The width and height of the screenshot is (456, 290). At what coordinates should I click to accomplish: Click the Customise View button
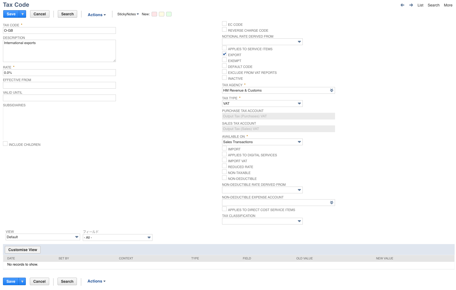23,249
